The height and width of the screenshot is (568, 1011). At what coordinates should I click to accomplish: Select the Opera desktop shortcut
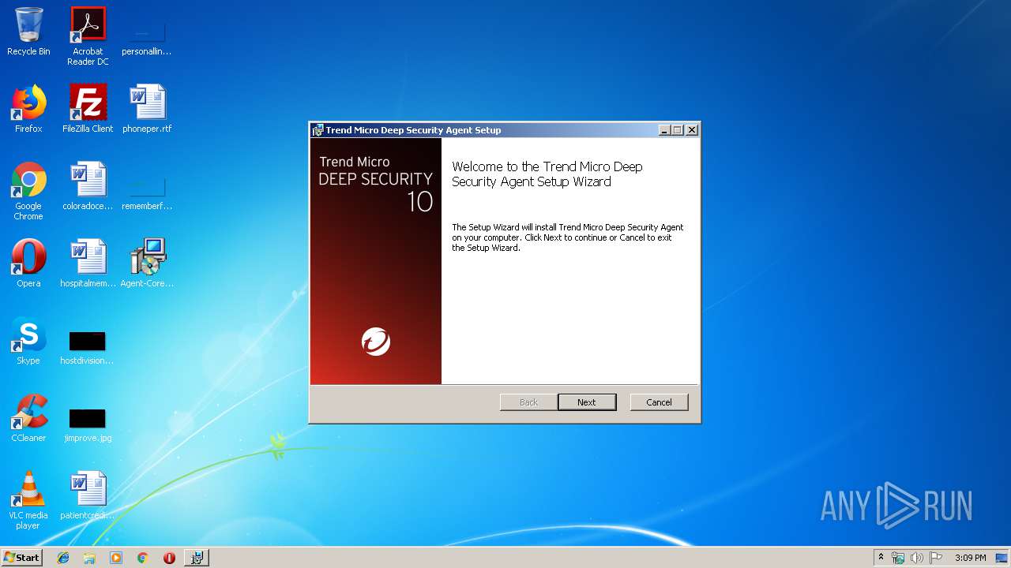[x=28, y=263]
